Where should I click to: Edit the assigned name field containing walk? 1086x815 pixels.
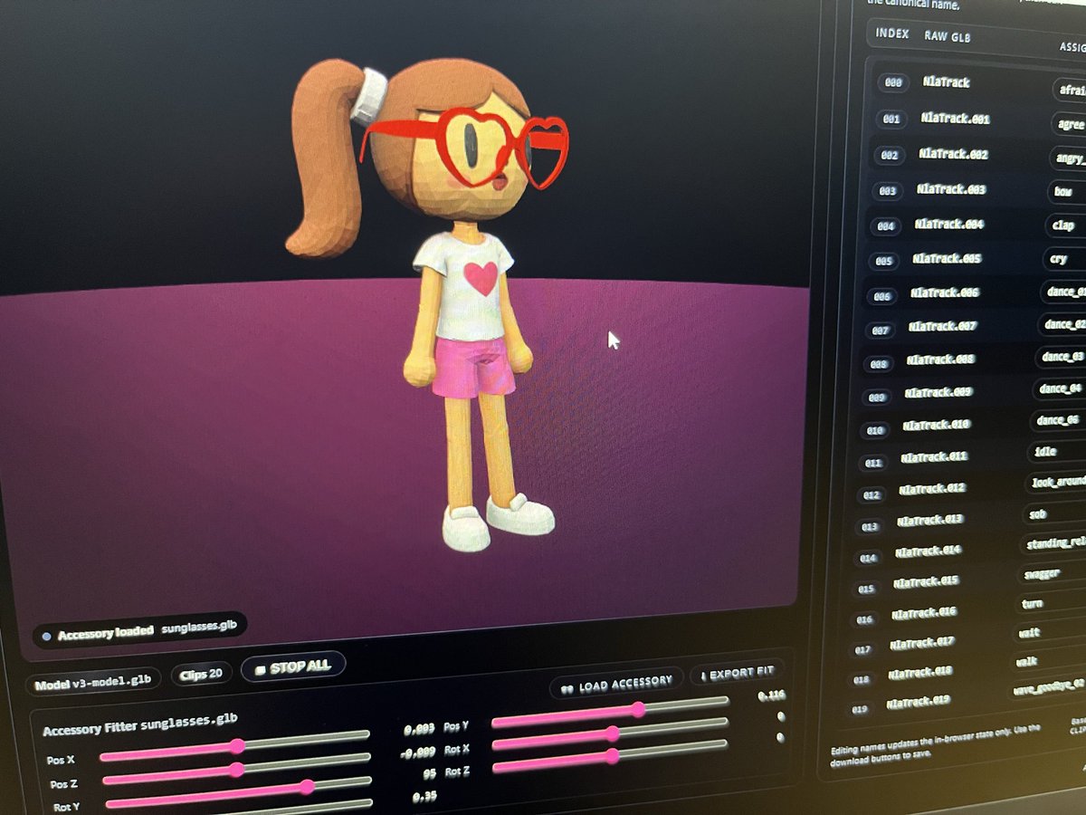1050,661
